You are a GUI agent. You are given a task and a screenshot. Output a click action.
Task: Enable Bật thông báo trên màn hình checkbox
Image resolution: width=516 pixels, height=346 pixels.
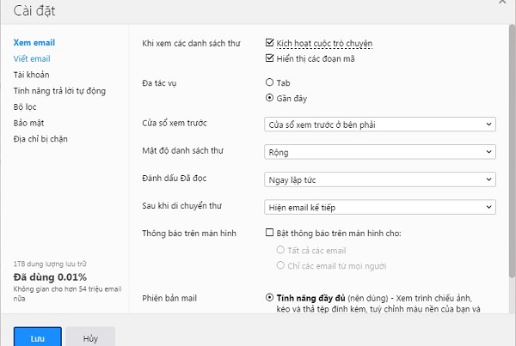[x=270, y=234]
